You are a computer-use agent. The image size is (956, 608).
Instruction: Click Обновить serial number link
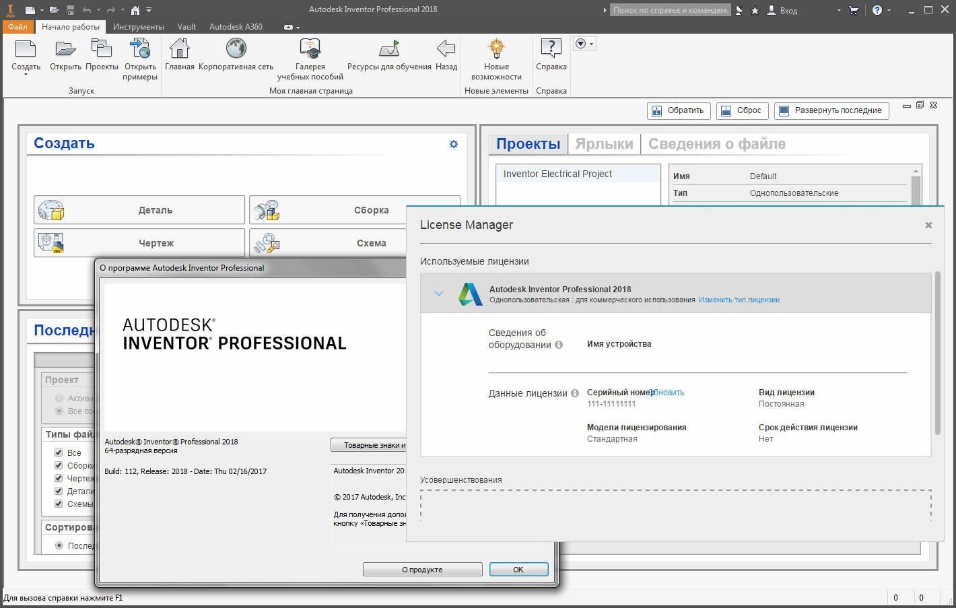pyautogui.click(x=667, y=393)
